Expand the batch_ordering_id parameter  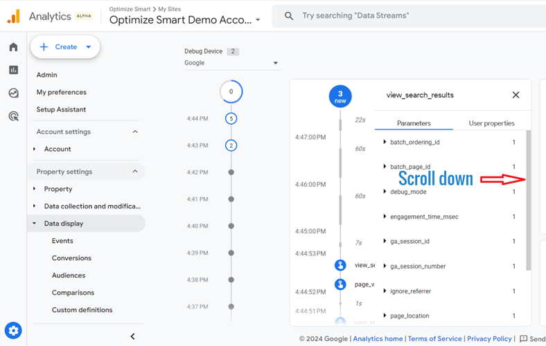[385, 142]
